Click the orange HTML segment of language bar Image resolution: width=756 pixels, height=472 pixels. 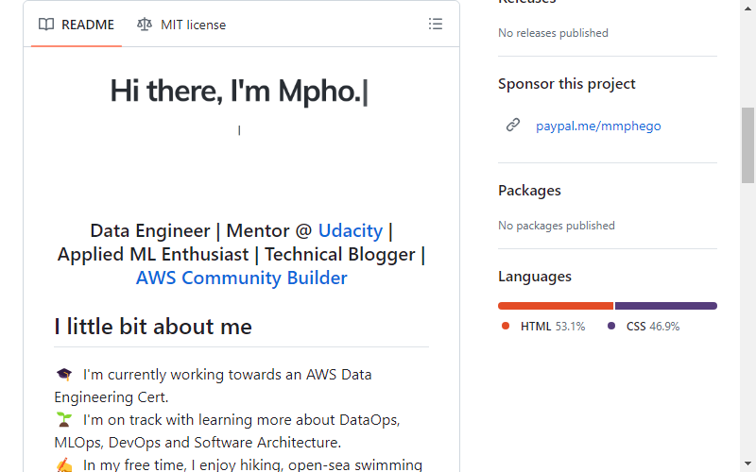pyautogui.click(x=556, y=306)
